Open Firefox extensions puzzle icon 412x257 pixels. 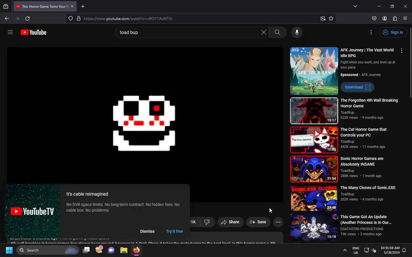(395, 19)
